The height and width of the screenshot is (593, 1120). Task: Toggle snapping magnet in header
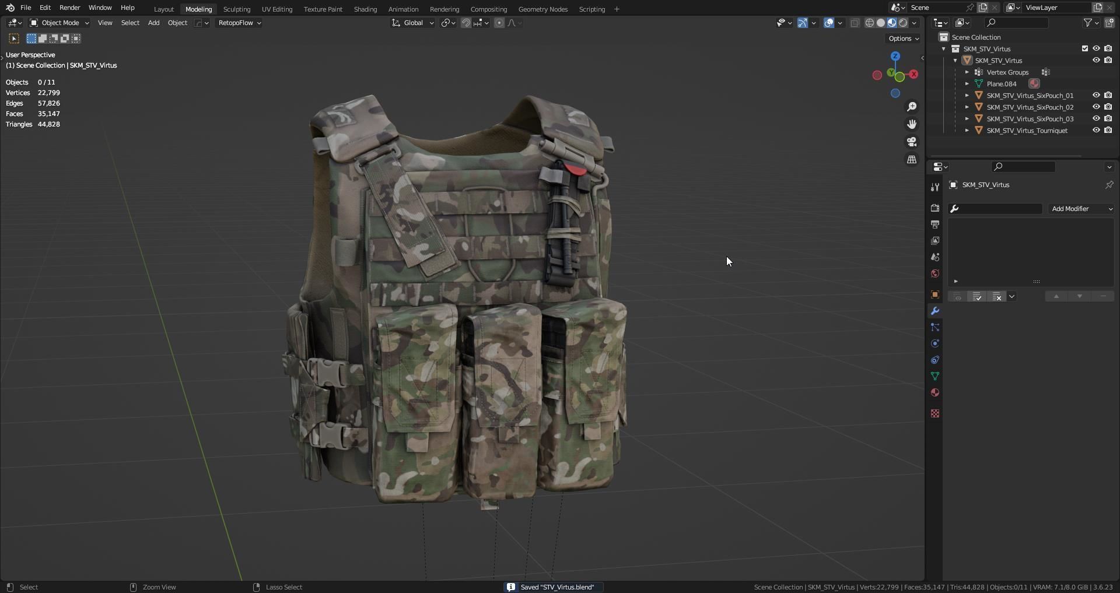[466, 23]
